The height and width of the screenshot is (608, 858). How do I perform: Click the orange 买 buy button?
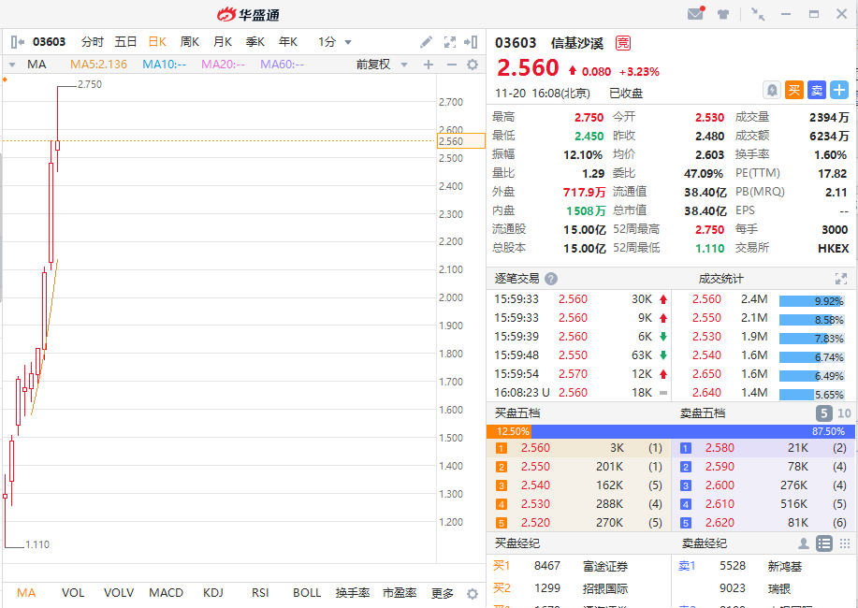[793, 90]
